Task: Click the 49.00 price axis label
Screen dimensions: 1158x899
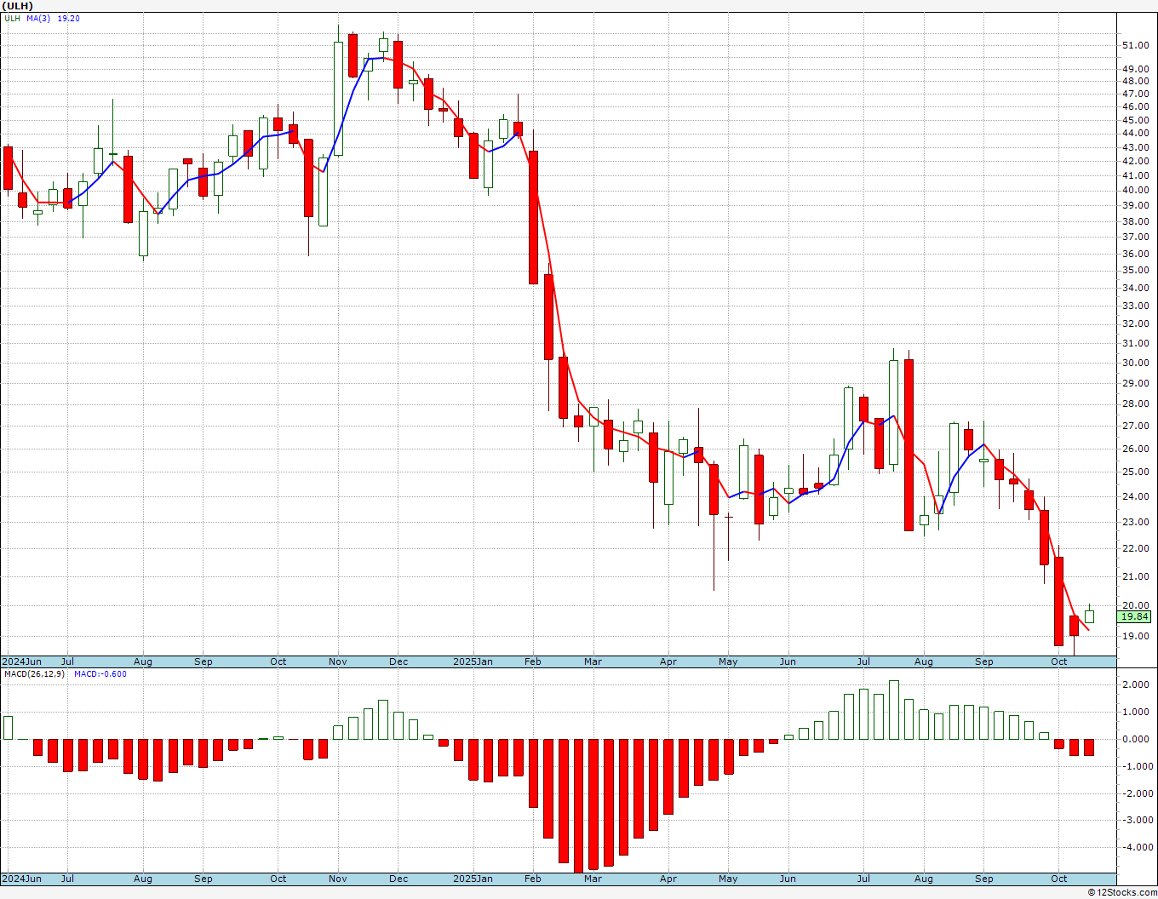Action: pyautogui.click(x=1135, y=69)
